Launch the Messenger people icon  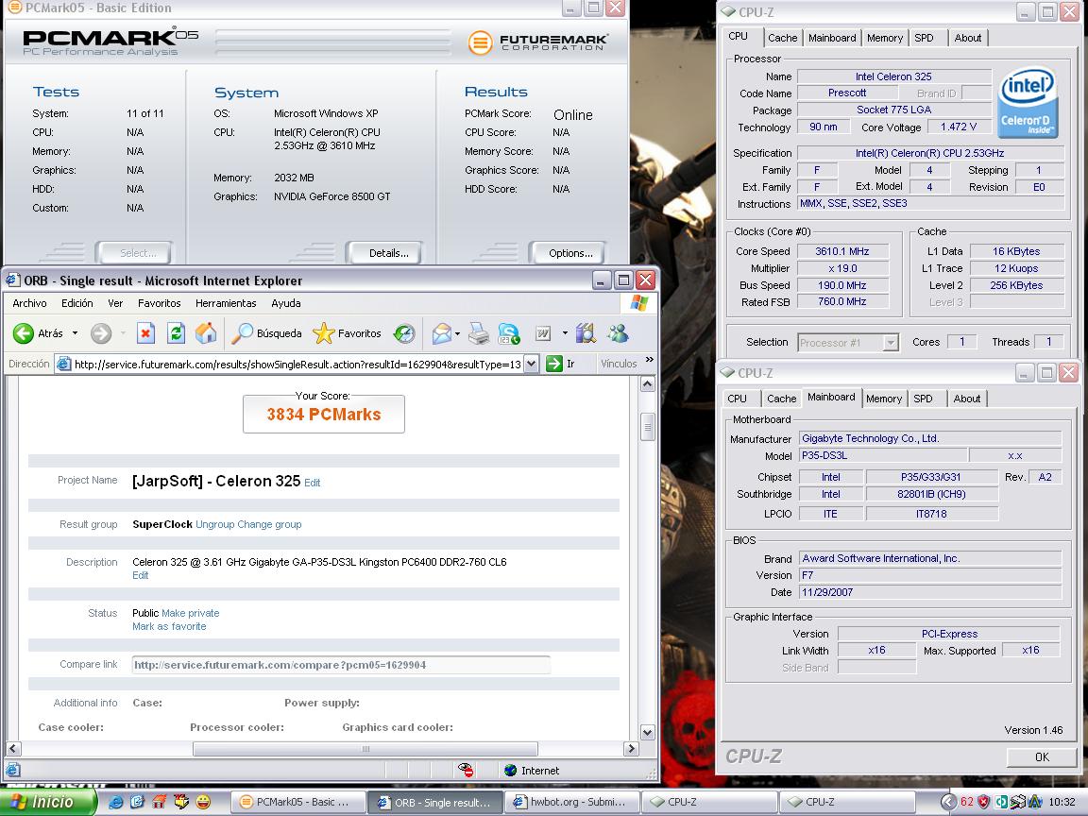[x=618, y=333]
